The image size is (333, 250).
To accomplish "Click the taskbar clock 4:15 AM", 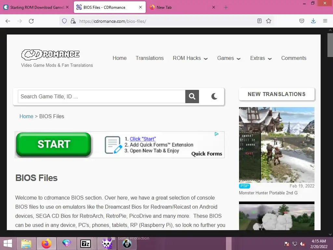I will click(x=319, y=241).
